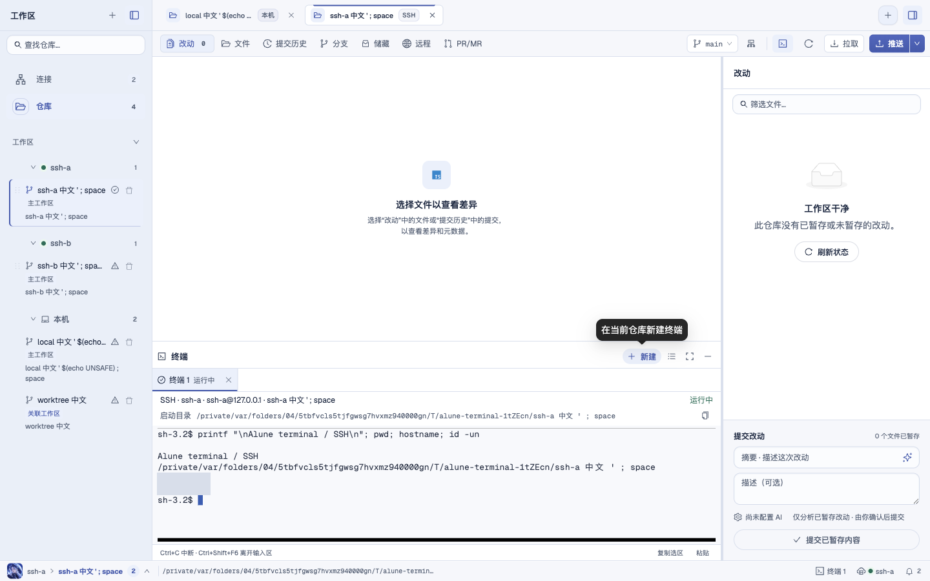Minimize the terminal panel

click(x=708, y=356)
